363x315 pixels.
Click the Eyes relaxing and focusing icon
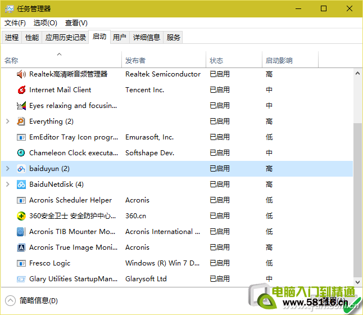click(x=21, y=106)
